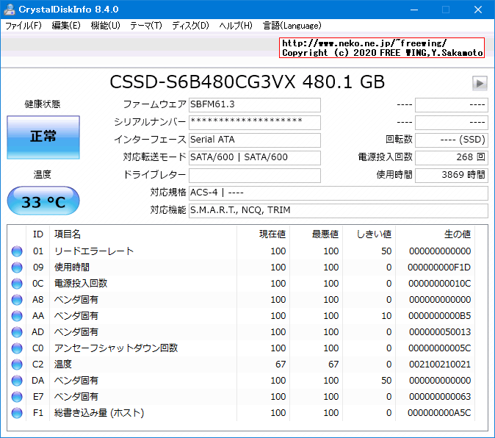495x438 pixels.
Task: Click status orb for リードエラーレート row
Action: [17, 251]
